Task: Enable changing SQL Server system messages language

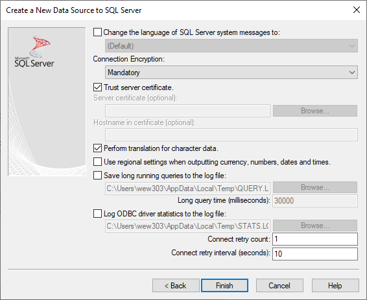Action: click(x=97, y=32)
